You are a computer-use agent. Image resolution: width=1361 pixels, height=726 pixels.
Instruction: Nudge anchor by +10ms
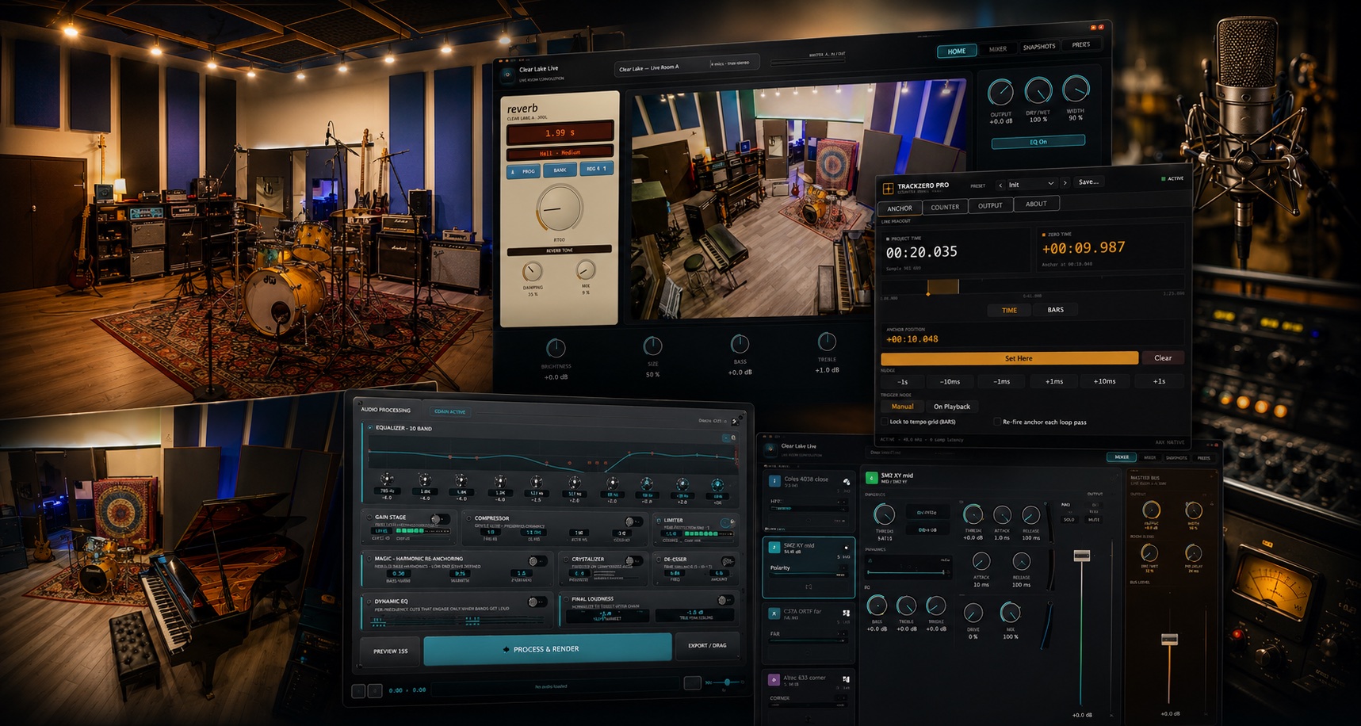pos(1104,381)
